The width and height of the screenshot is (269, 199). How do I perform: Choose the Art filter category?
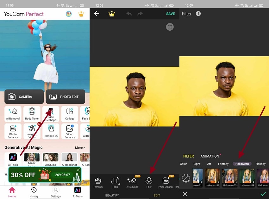pyautogui.click(x=209, y=164)
